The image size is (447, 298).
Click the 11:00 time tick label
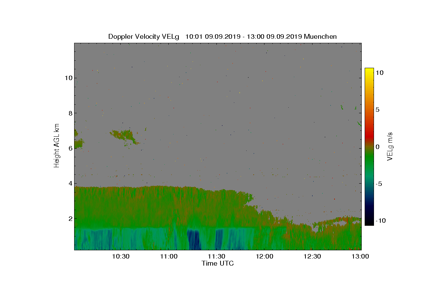click(168, 256)
